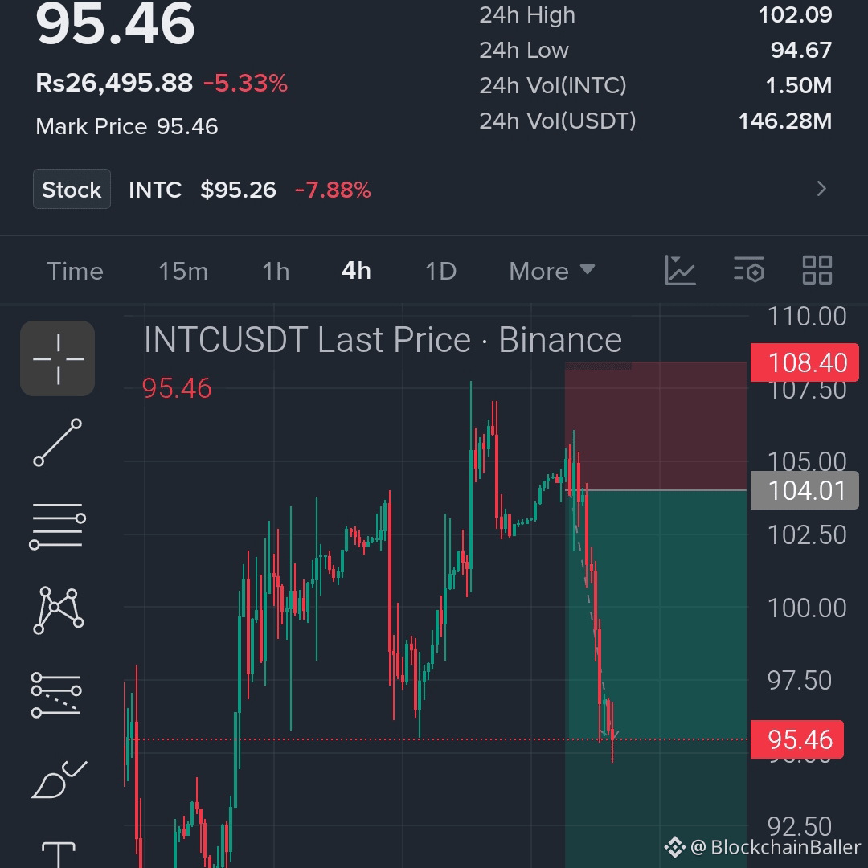The width and height of the screenshot is (868, 868).
Task: Select the crosshair cursor tool
Action: (58, 358)
